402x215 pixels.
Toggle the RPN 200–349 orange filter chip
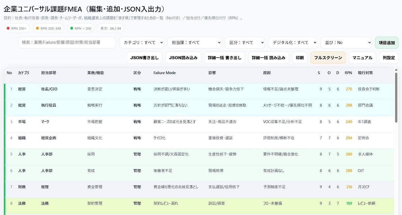pyautogui.click(x=48, y=28)
